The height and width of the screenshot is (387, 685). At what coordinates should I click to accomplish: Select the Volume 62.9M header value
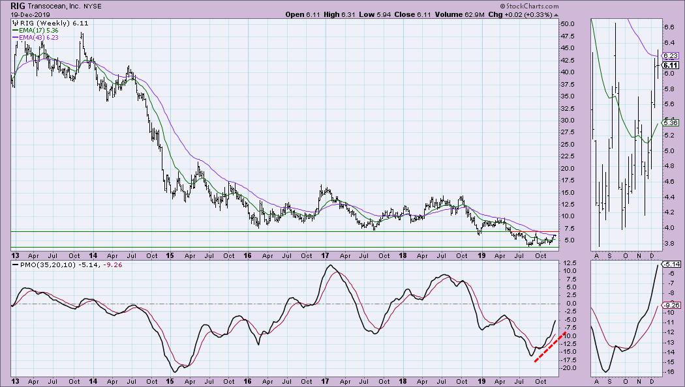pyautogui.click(x=459, y=14)
